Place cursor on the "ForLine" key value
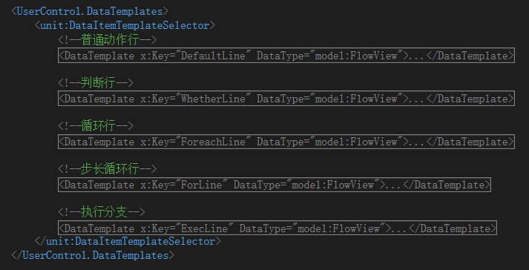The width and height of the screenshot is (529, 270). click(x=201, y=185)
